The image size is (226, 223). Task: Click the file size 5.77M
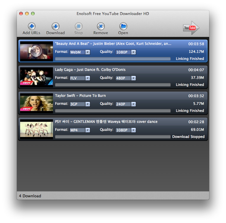click(x=198, y=104)
